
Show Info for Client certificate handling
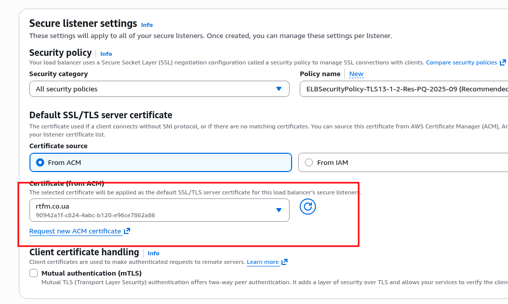click(x=153, y=253)
